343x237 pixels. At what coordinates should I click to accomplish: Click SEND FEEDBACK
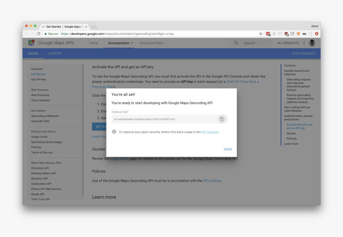pos(304,53)
